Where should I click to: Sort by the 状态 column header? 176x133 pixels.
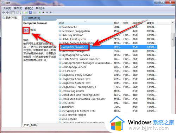(x=126, y=23)
